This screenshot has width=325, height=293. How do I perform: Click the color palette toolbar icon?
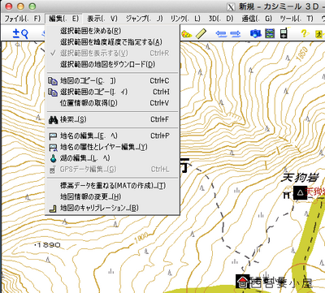(x=187, y=34)
